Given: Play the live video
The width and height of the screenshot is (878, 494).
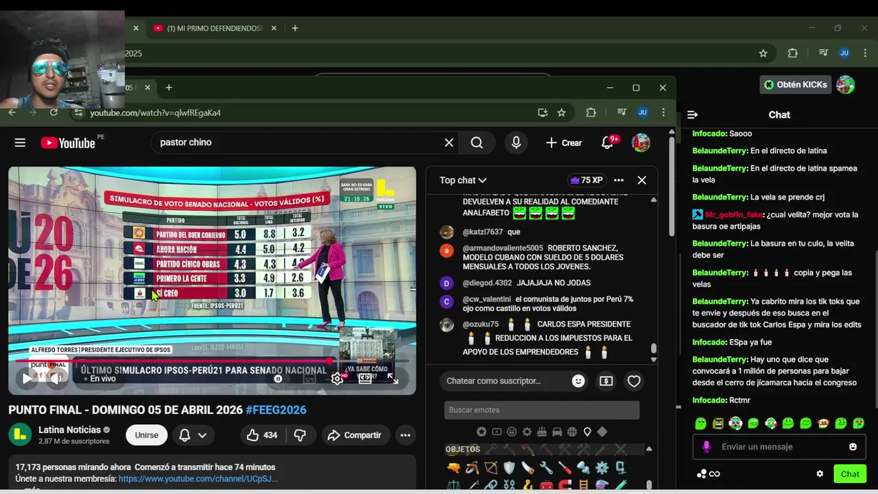Looking at the screenshot, I should [x=26, y=378].
